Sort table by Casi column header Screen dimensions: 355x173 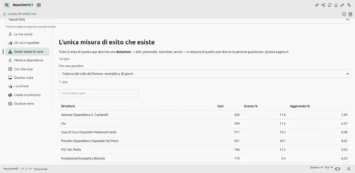(220, 106)
